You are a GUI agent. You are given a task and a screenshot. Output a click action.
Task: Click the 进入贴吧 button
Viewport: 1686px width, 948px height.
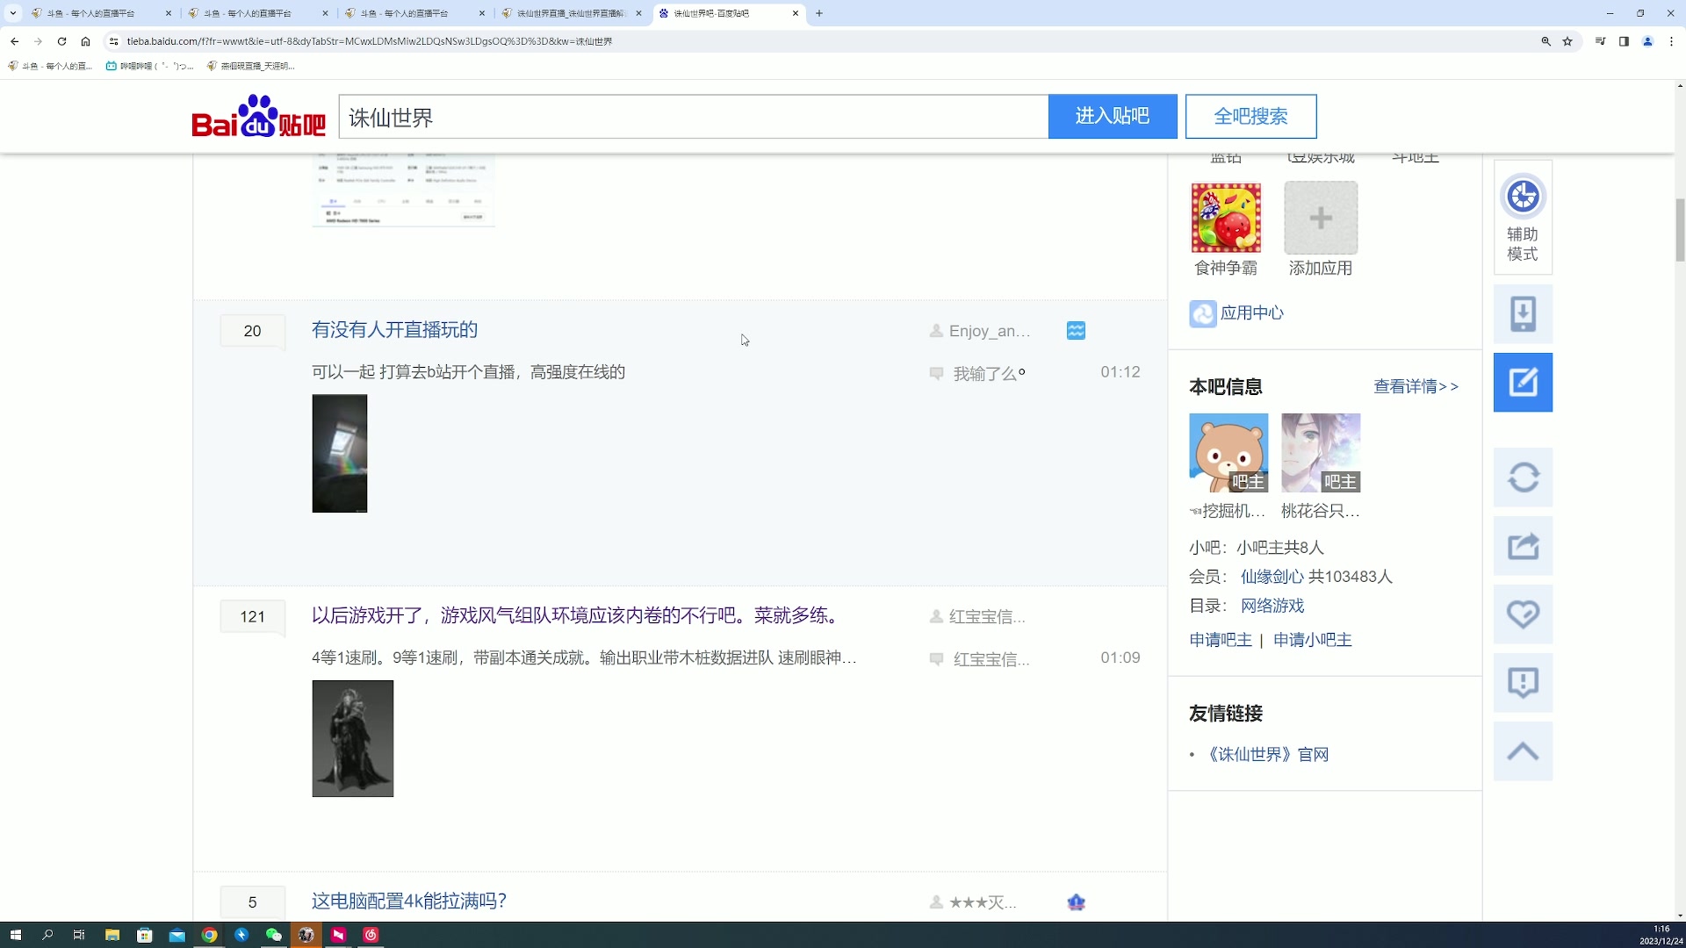click(1113, 116)
